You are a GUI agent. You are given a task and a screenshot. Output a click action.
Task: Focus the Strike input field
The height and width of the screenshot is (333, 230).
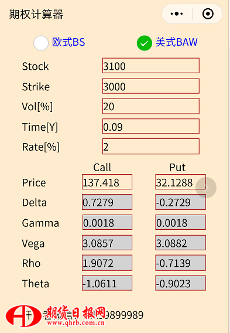[x=151, y=86]
